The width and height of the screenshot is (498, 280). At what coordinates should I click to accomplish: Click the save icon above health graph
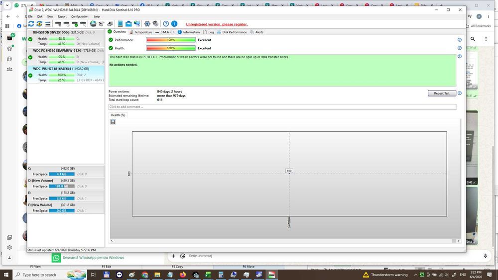(113, 122)
